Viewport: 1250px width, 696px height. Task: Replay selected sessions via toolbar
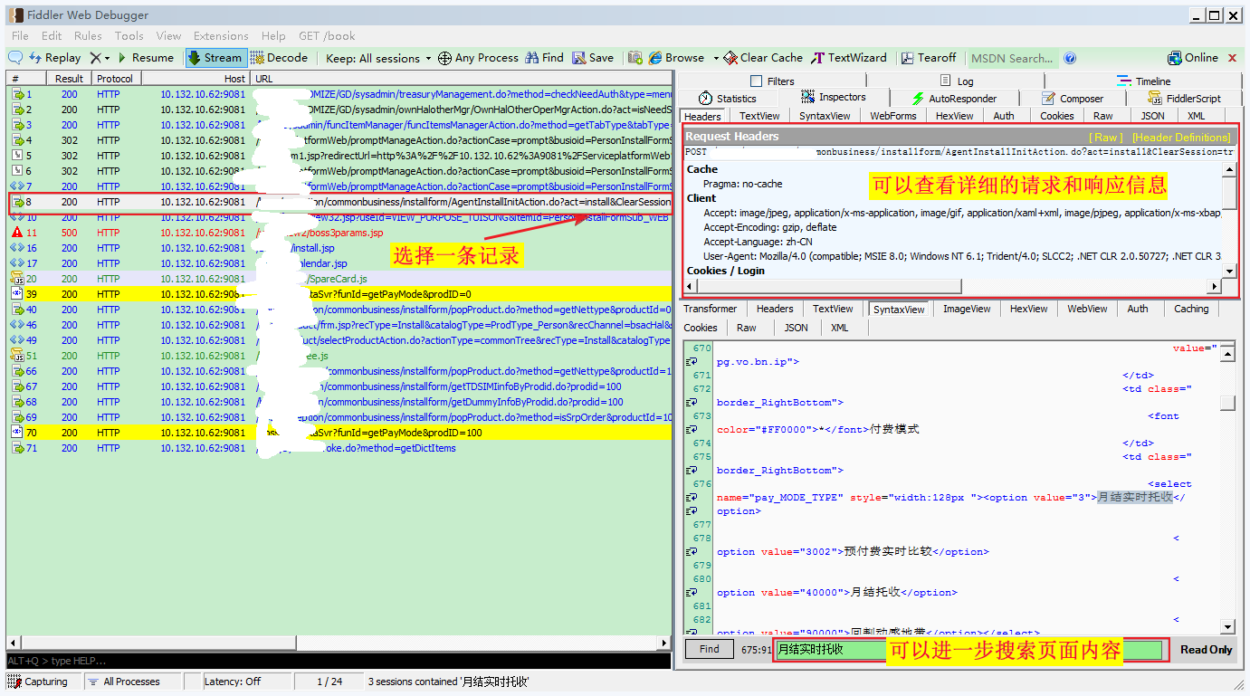54,58
